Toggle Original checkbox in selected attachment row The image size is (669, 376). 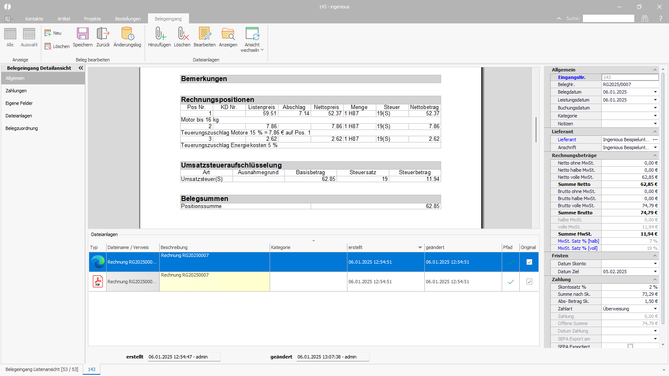click(529, 262)
